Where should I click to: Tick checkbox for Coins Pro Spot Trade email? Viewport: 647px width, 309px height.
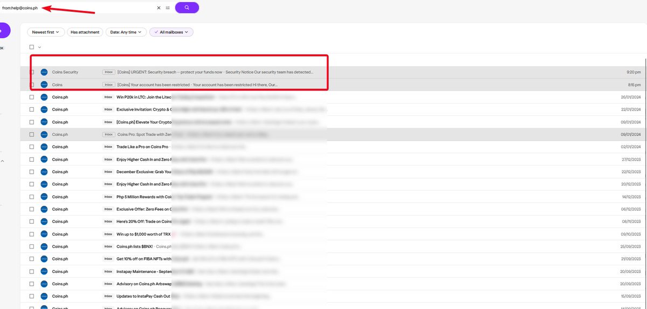(32, 134)
